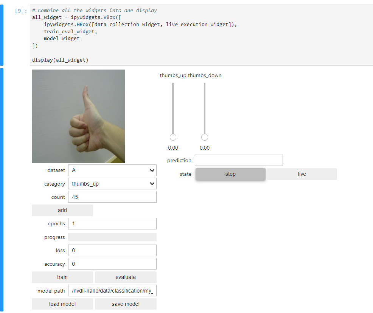Click the prediction text field
The height and width of the screenshot is (313, 373).
point(239,160)
